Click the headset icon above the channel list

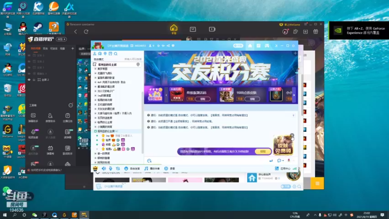click(x=100, y=54)
